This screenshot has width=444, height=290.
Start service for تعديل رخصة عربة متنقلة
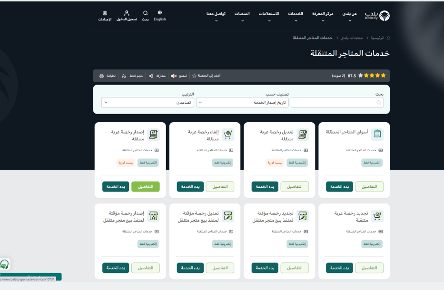[x=265, y=187]
